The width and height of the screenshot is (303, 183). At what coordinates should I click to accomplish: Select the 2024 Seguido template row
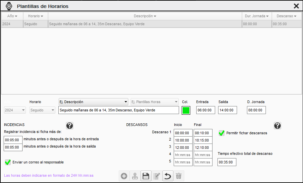coord(145,24)
